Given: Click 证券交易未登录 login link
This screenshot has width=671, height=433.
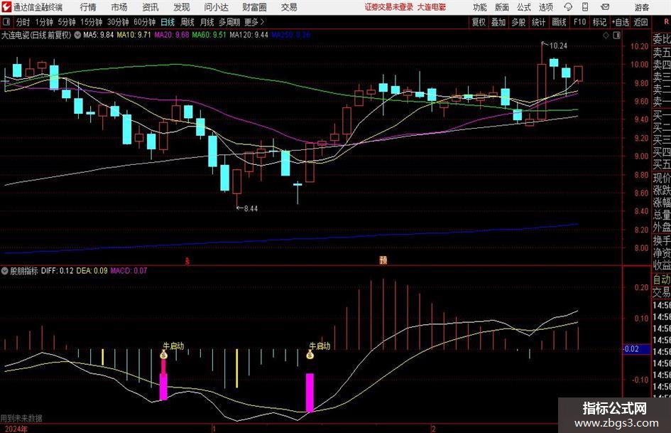Looking at the screenshot, I should 388,7.
